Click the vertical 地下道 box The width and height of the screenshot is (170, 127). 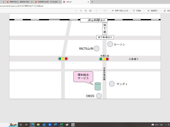click(105, 29)
